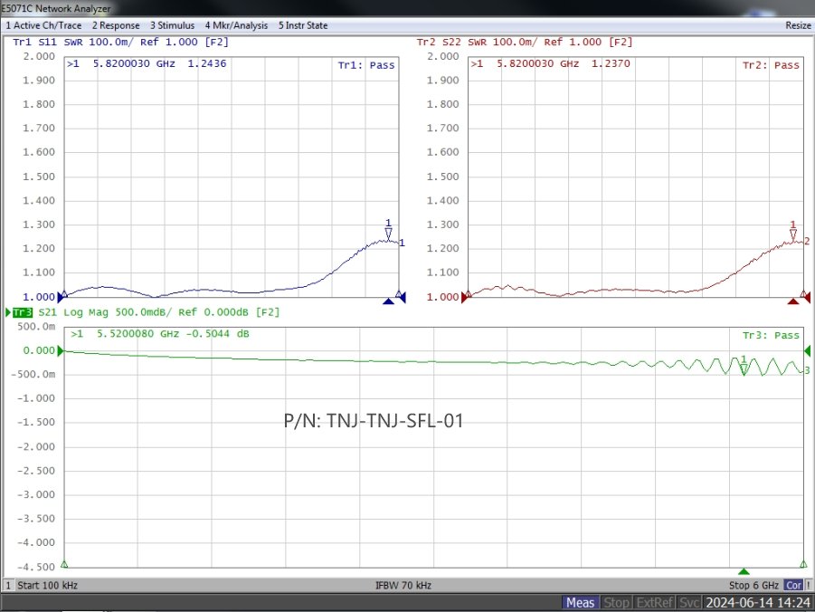Click IFBW 70 kHz setting

(403, 586)
